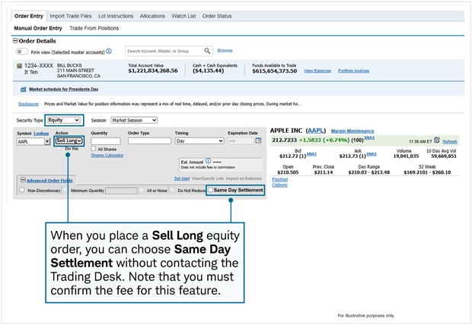Click the Est. Amount info icon
472x325 pixels.
click(209, 162)
